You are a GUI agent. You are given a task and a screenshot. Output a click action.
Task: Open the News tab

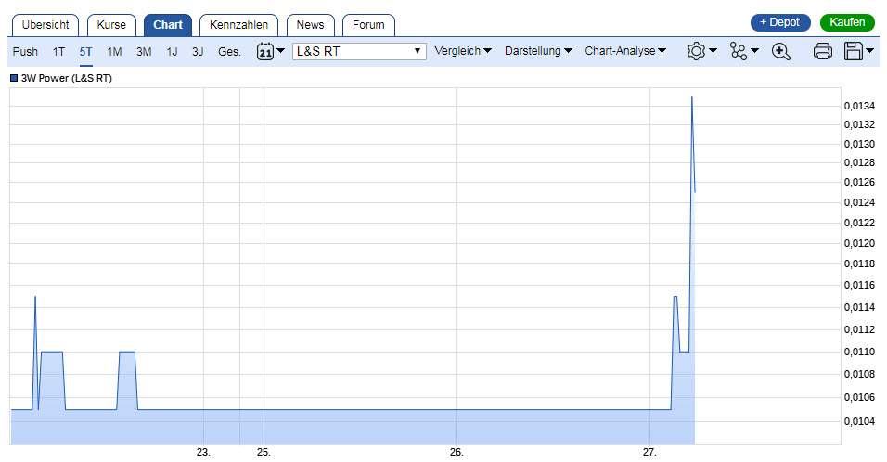pos(310,25)
